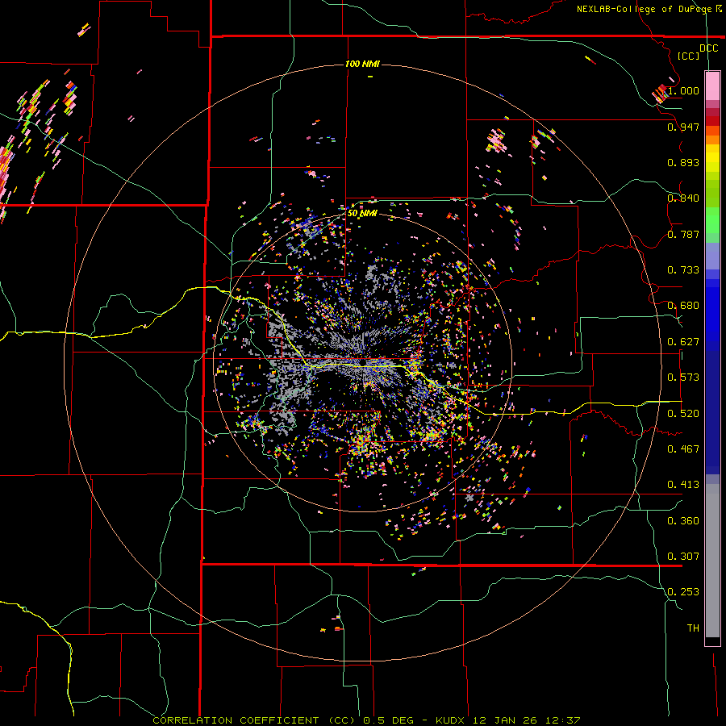This screenshot has height=726, width=726.
Task: Select the 0.840 scale value
Action: pyautogui.click(x=683, y=198)
